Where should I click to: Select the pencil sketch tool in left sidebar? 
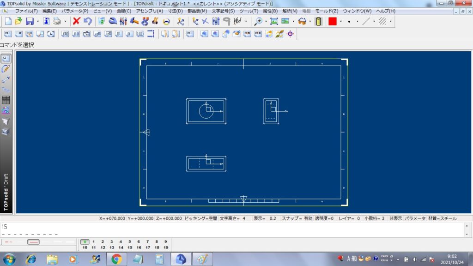[6, 69]
